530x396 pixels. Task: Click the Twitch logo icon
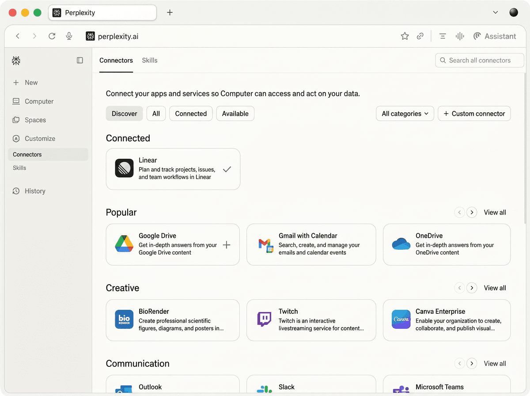pos(264,320)
